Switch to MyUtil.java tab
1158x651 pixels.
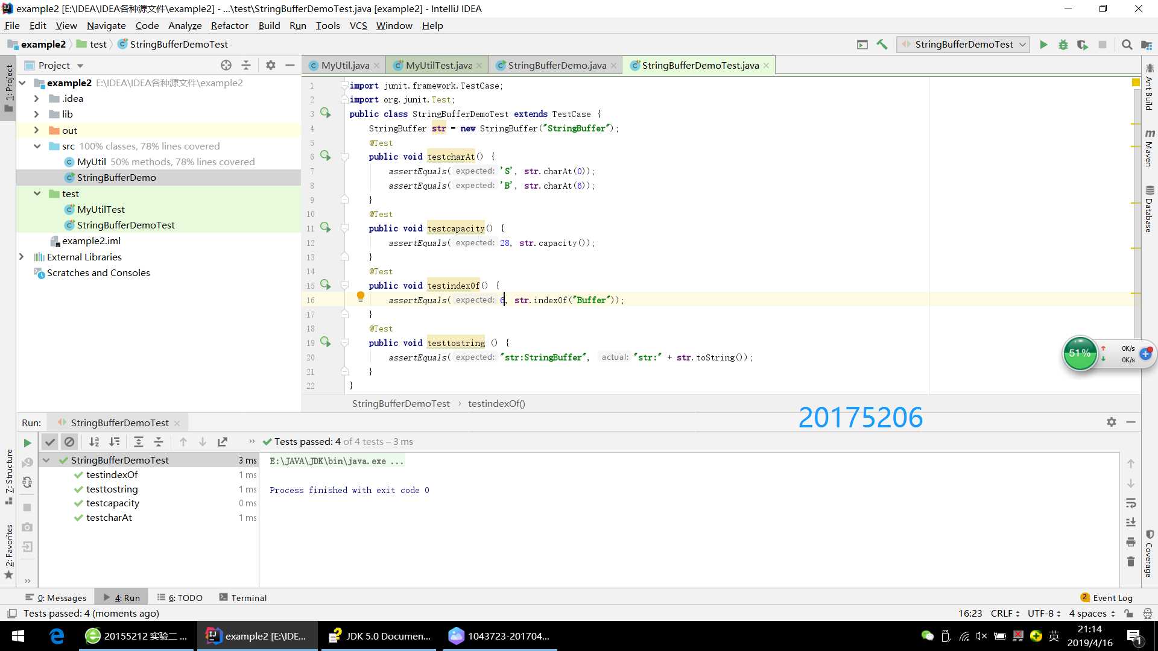[x=344, y=65]
